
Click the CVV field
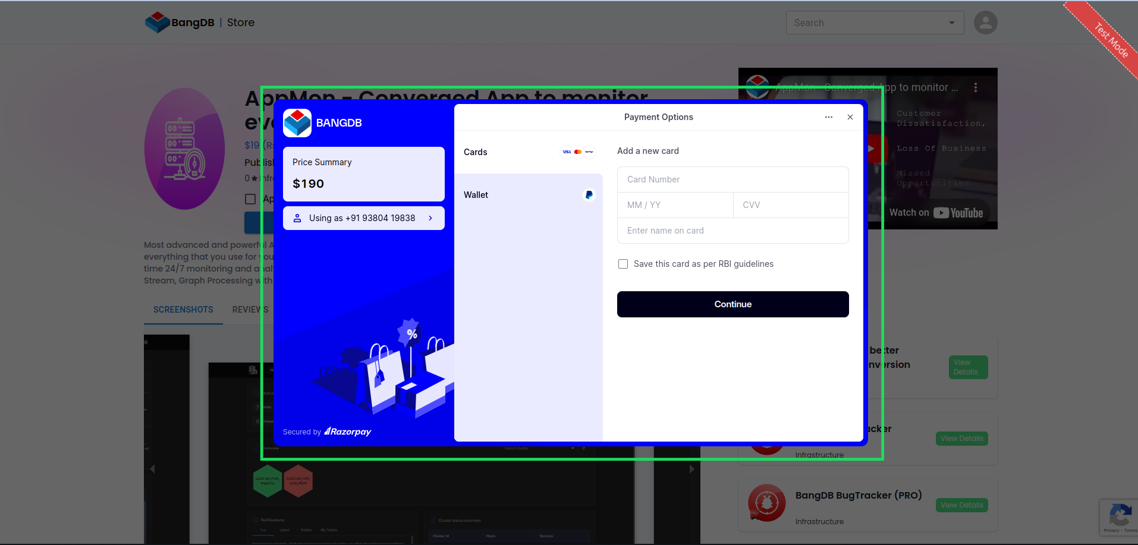click(791, 205)
